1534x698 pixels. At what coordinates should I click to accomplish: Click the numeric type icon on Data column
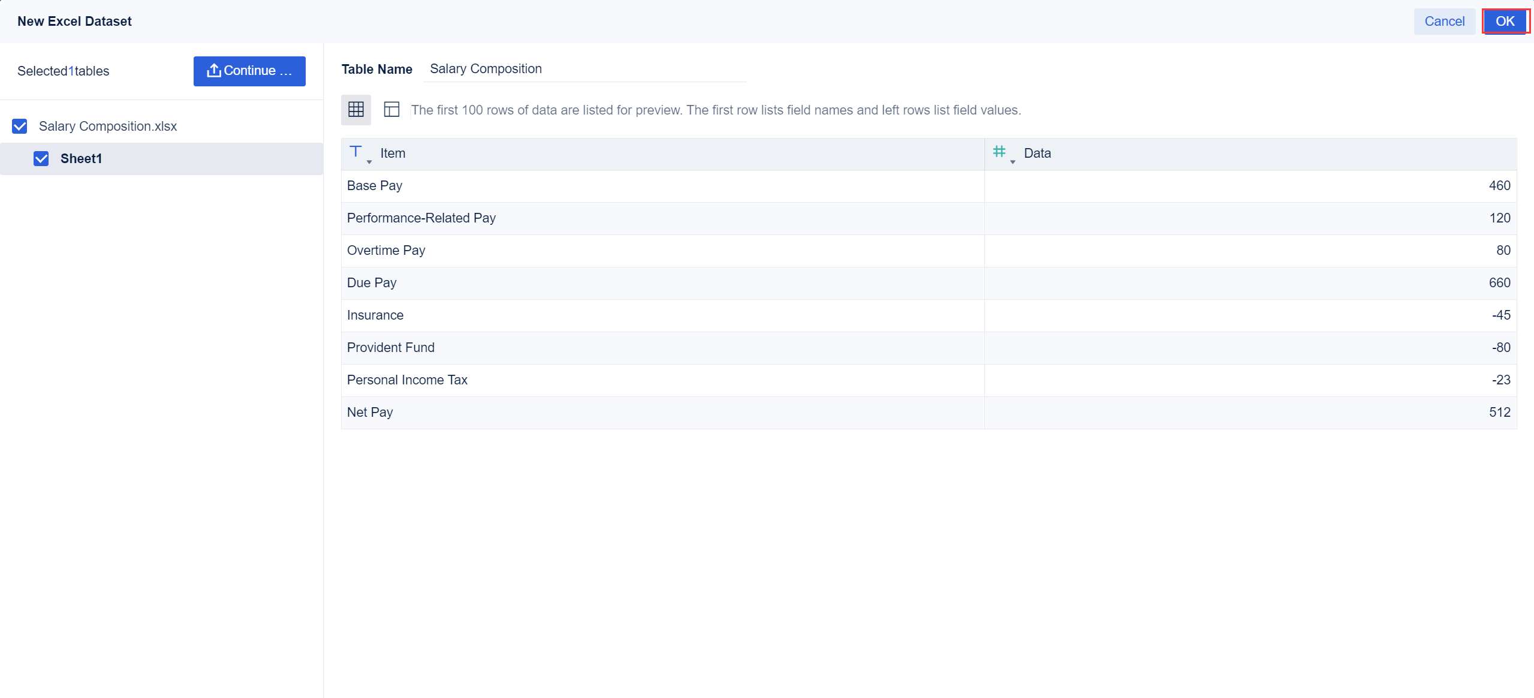[999, 152]
